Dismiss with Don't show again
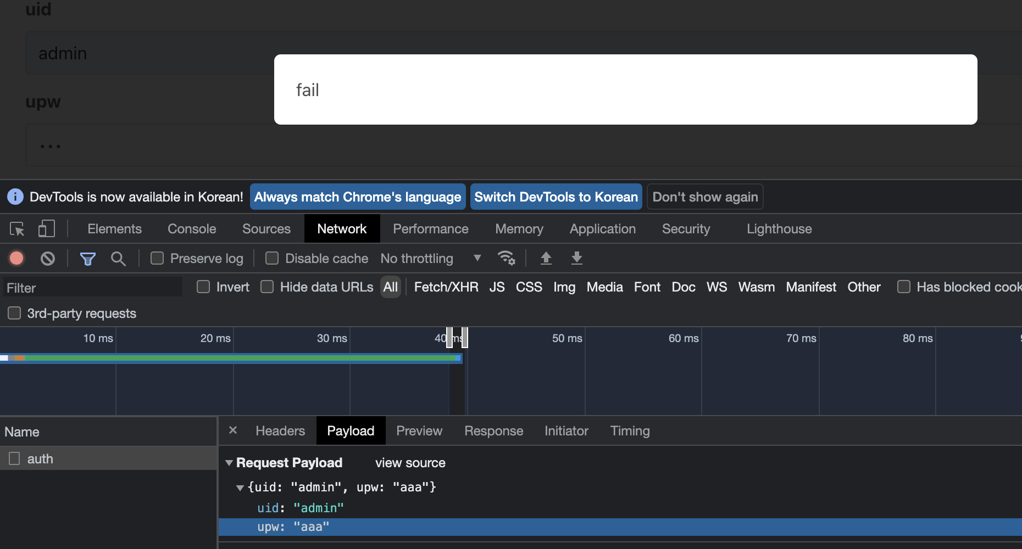 click(705, 197)
